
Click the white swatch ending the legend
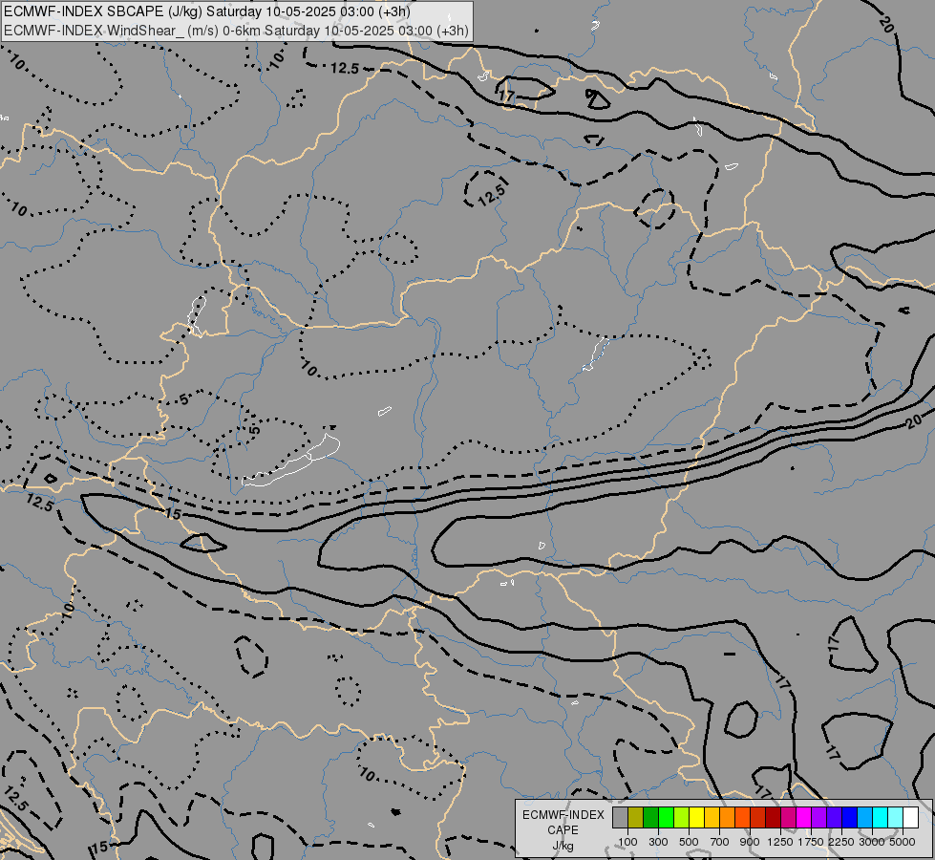(910, 817)
